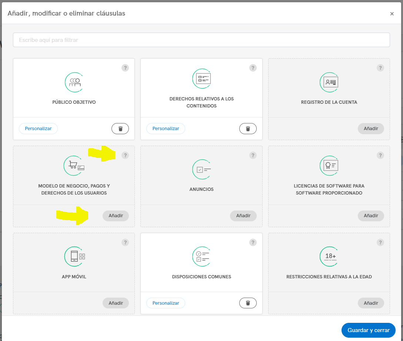Click Guardar y cerrar button
Screen dimensions: 403x341
tap(368, 330)
